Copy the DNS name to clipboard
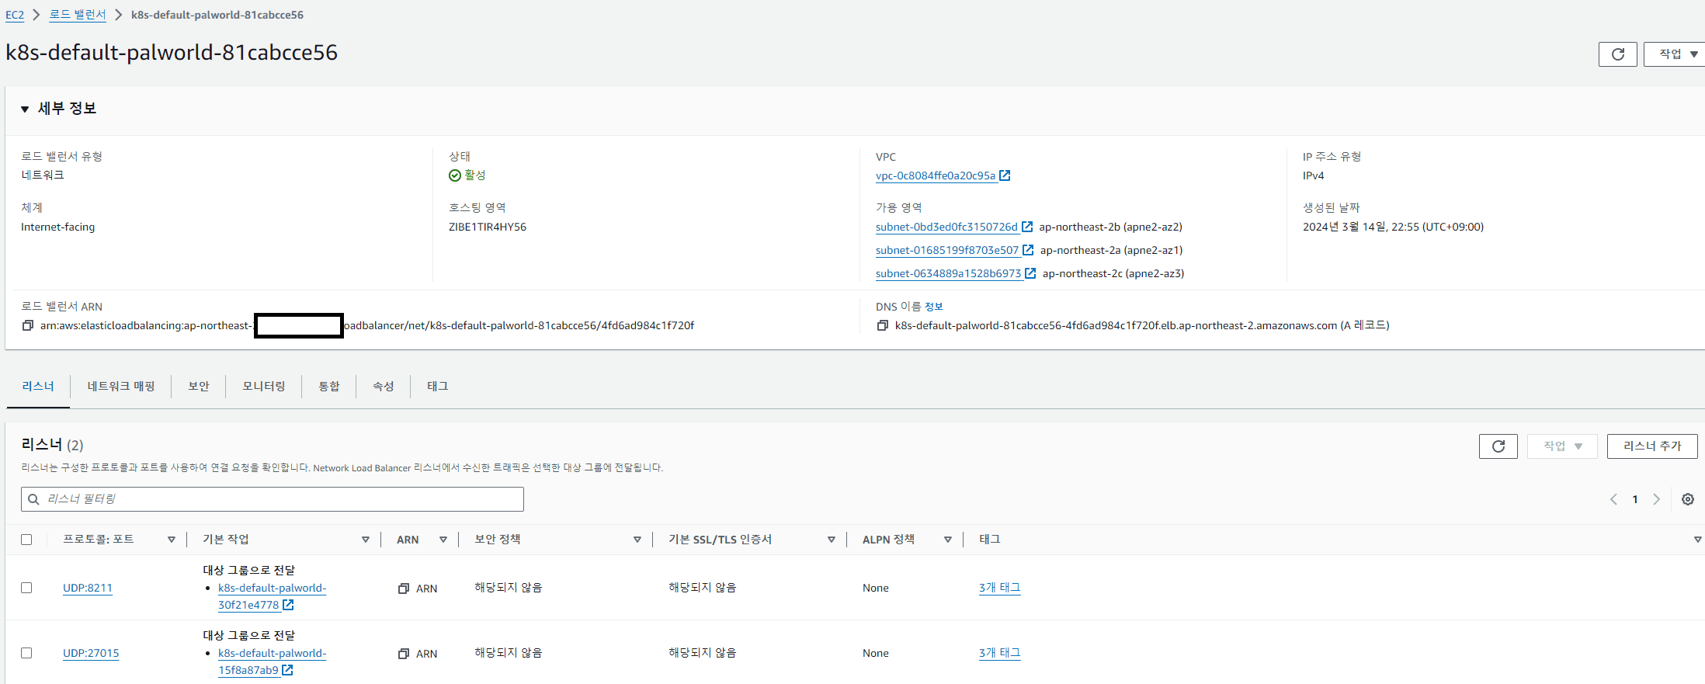Screen dimensions: 1705x684 tap(882, 325)
